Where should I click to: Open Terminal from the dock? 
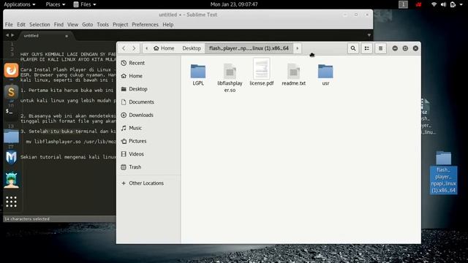[11, 113]
